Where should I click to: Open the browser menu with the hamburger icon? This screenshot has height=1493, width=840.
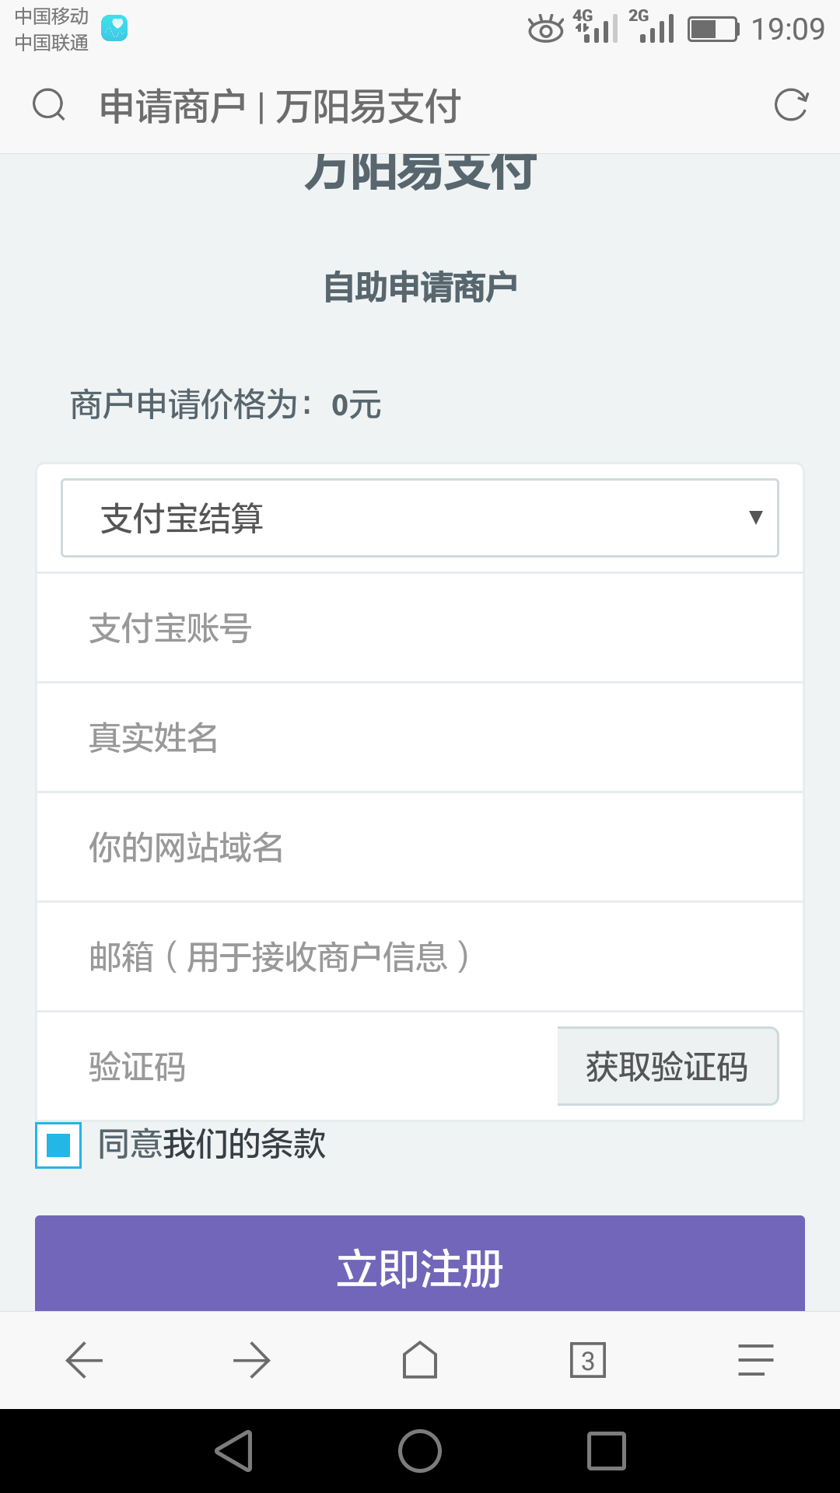[x=755, y=1359]
